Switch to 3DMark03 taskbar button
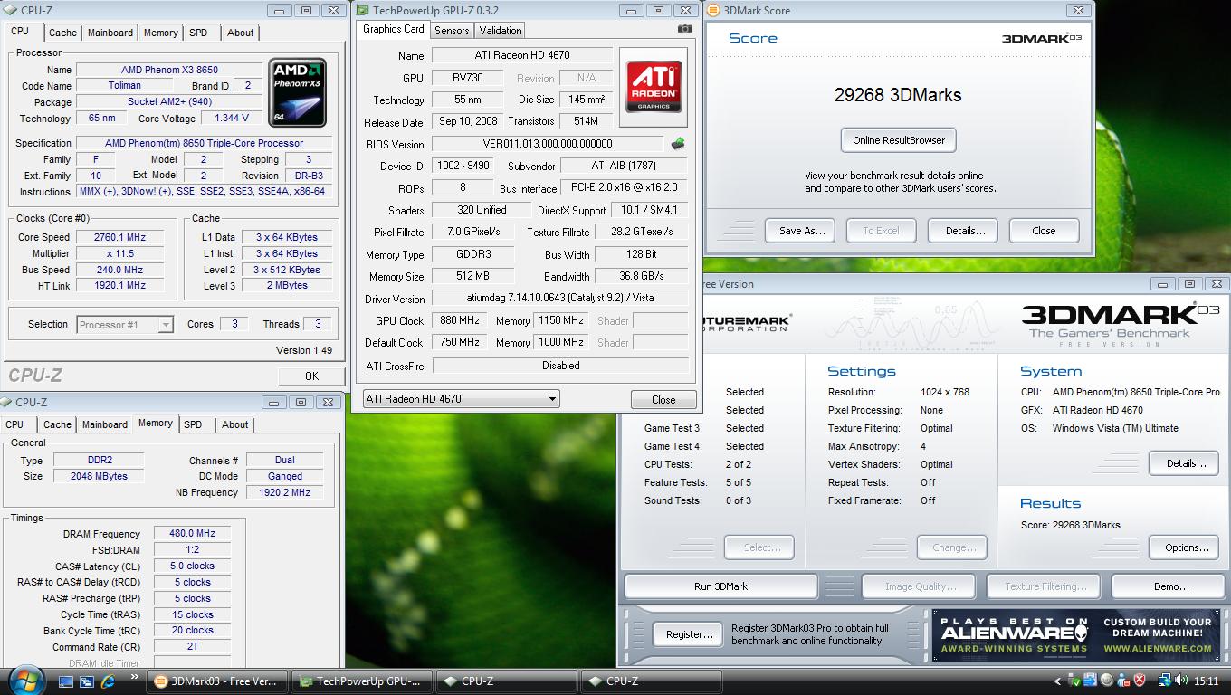Image resolution: width=1231 pixels, height=695 pixels. pyautogui.click(x=218, y=681)
